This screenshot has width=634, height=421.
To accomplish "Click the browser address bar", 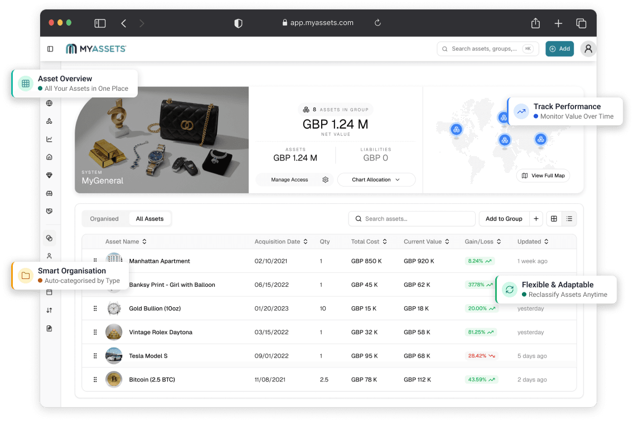I will [x=318, y=23].
